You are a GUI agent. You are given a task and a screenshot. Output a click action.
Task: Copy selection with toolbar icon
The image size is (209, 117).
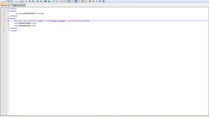coord(30,1)
